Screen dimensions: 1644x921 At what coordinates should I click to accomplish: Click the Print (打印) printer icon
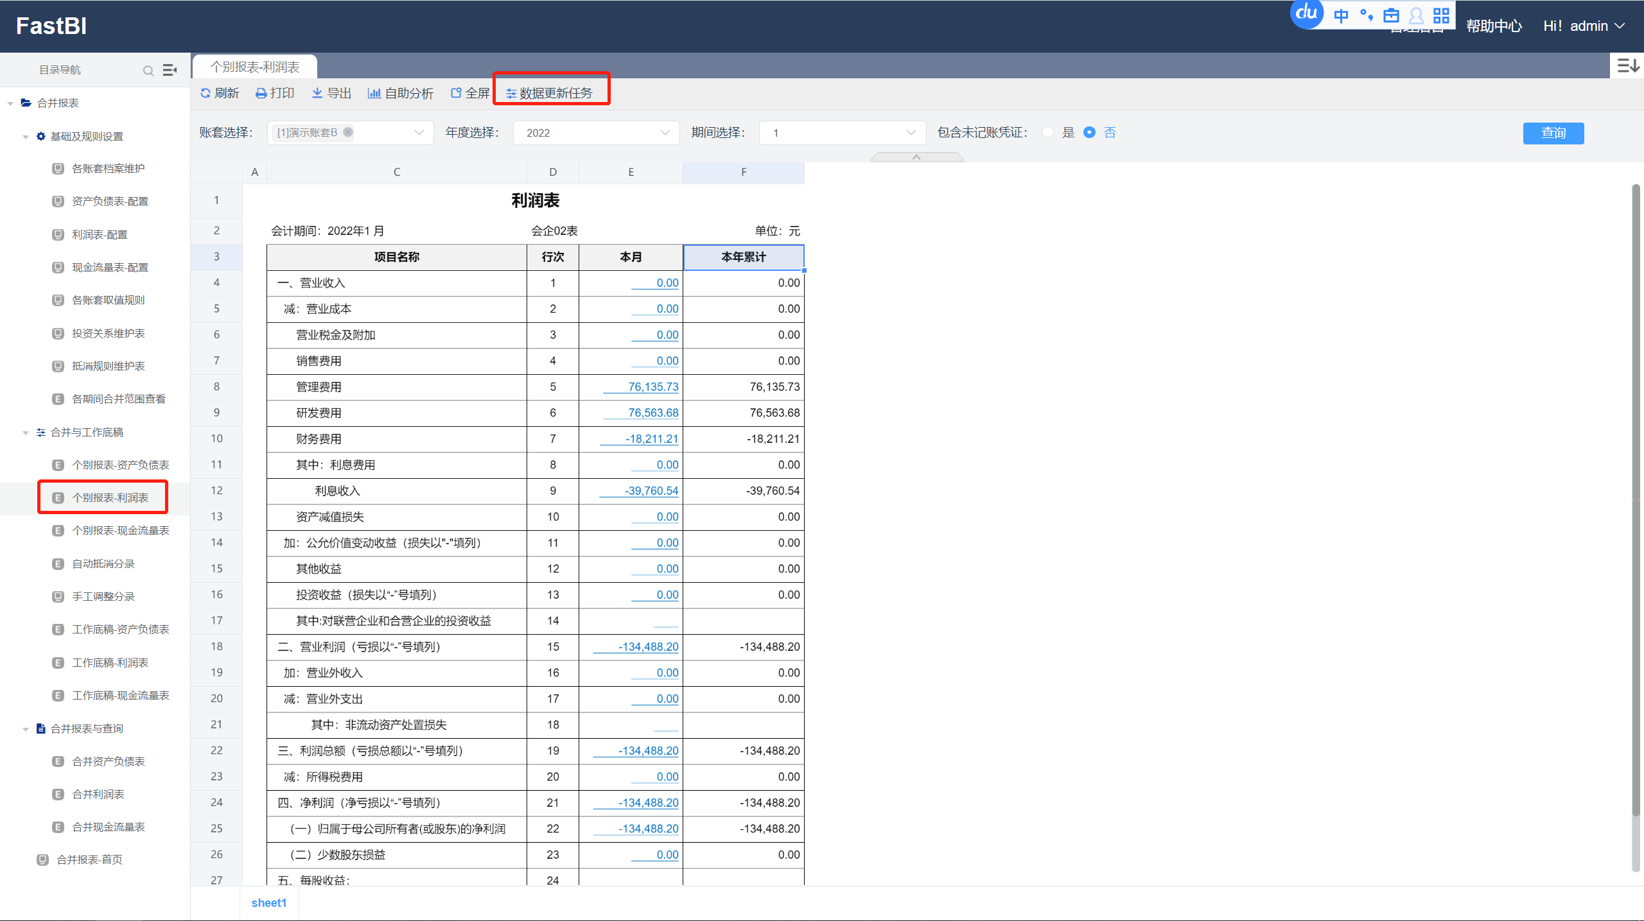pos(261,94)
